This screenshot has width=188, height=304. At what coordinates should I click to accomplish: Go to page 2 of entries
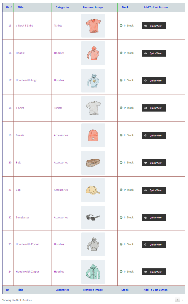[x=182, y=300]
